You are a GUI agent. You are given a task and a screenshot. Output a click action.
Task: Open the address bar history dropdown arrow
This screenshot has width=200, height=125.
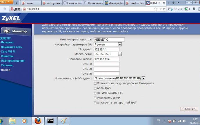(161, 9)
